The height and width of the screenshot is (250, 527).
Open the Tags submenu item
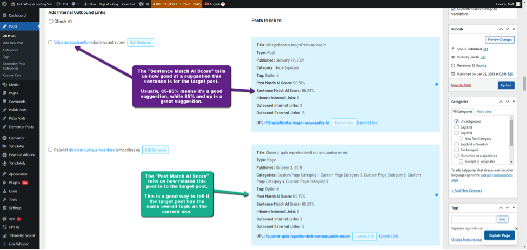click(x=6, y=57)
